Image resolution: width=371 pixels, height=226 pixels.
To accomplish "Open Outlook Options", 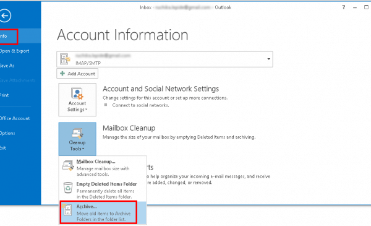I will click(x=7, y=133).
